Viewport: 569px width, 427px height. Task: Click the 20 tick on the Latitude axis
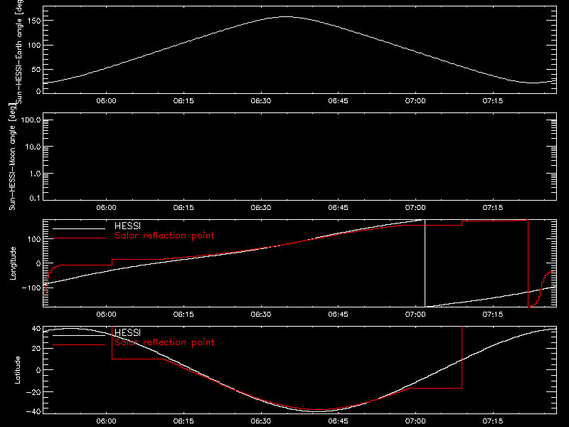pos(36,349)
